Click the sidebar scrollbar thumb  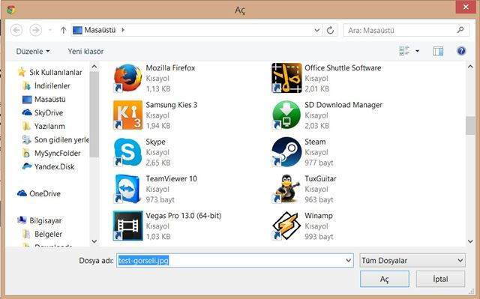coord(94,115)
